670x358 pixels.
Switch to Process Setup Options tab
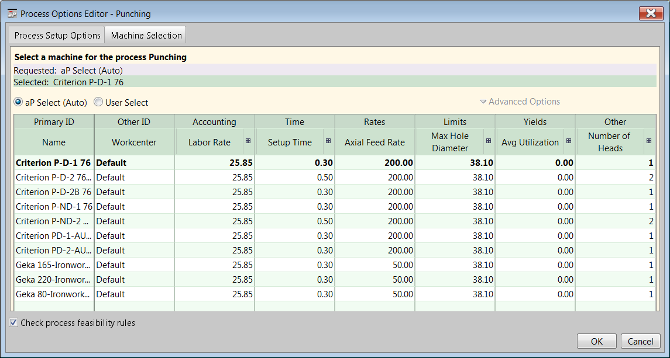[x=56, y=36]
